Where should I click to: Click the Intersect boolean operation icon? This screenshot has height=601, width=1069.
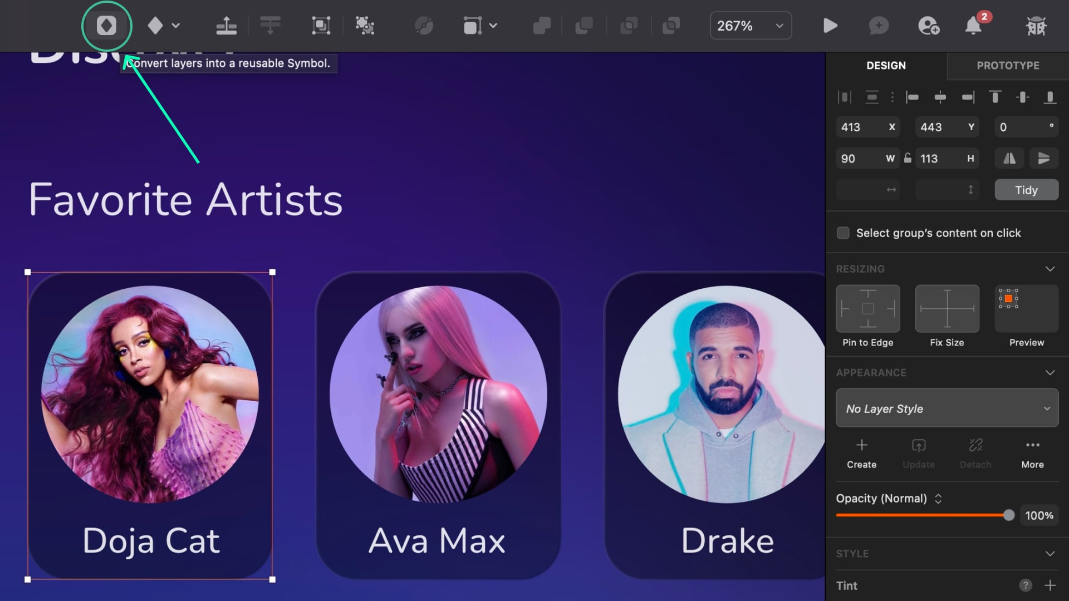point(628,26)
